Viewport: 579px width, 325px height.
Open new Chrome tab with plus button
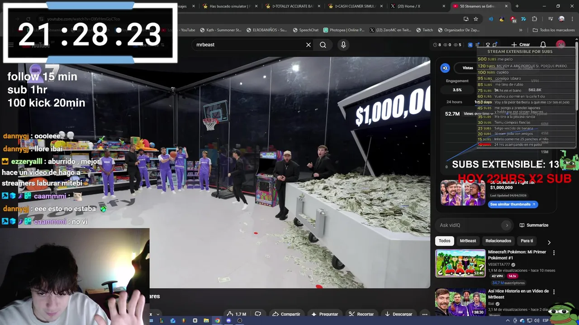tap(517, 6)
